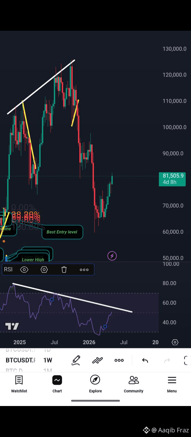Open time axis settings gear icon
This screenshot has height=437, width=191.
pyautogui.click(x=175, y=342)
